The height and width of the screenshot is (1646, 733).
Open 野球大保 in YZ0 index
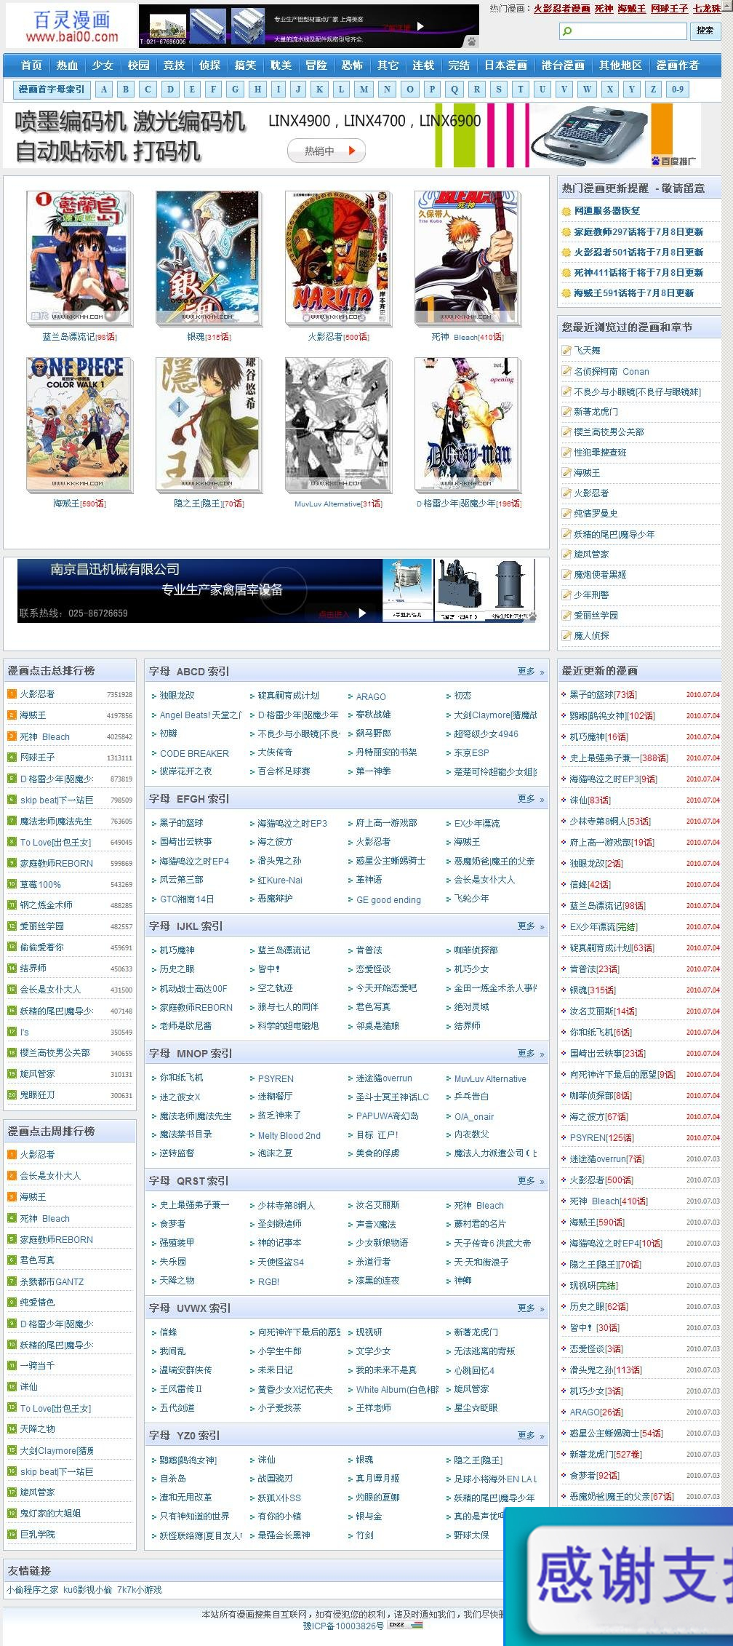click(471, 1535)
